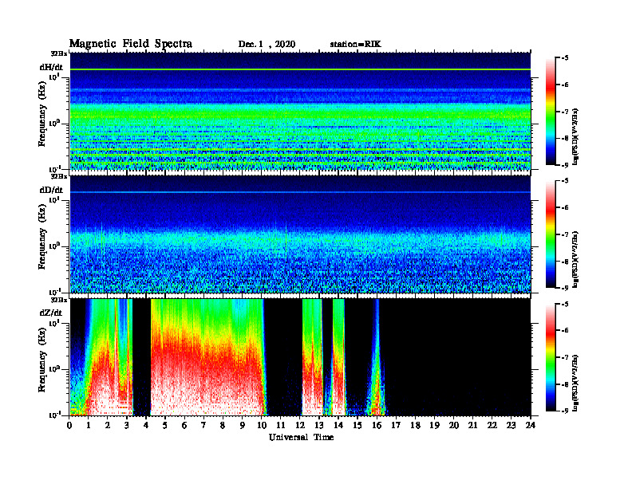Click hour 15 on the Universal Time axis
632x488 pixels.
tap(357, 426)
